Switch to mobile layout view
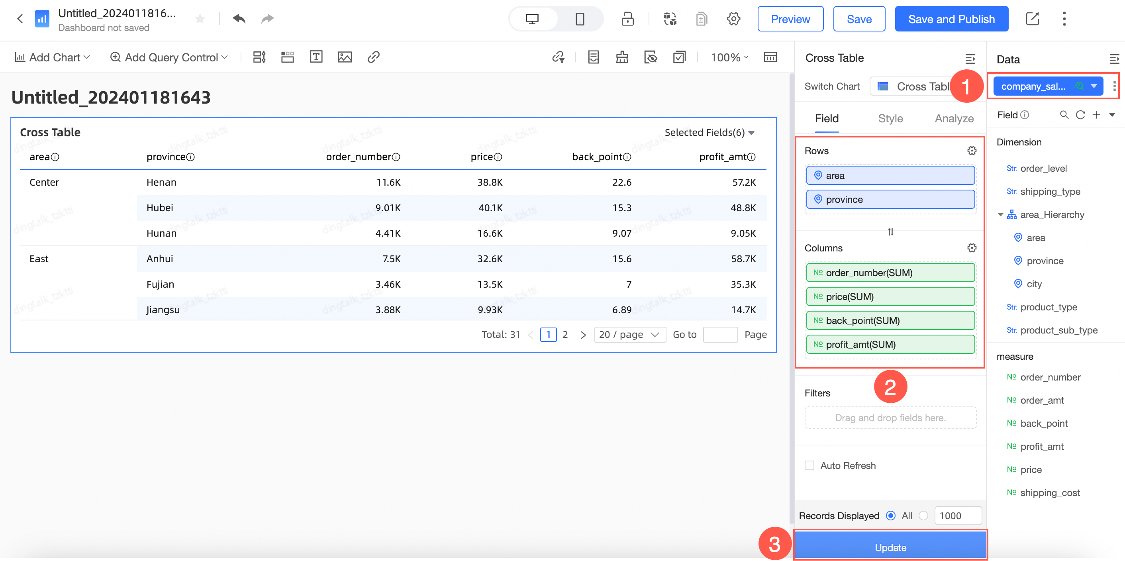This screenshot has height=561, width=1125. [x=580, y=19]
